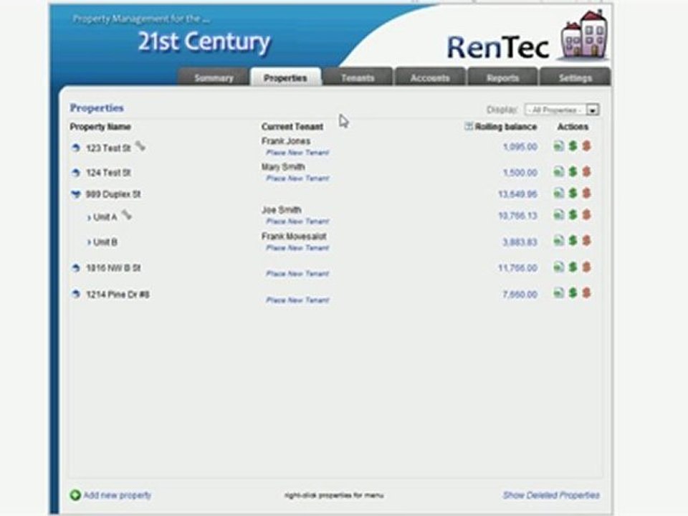Click the Rolling balance column header
Image resolution: width=688 pixels, height=516 pixels.
pos(506,126)
